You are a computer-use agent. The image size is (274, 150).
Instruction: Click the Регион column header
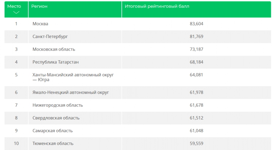click(x=39, y=7)
